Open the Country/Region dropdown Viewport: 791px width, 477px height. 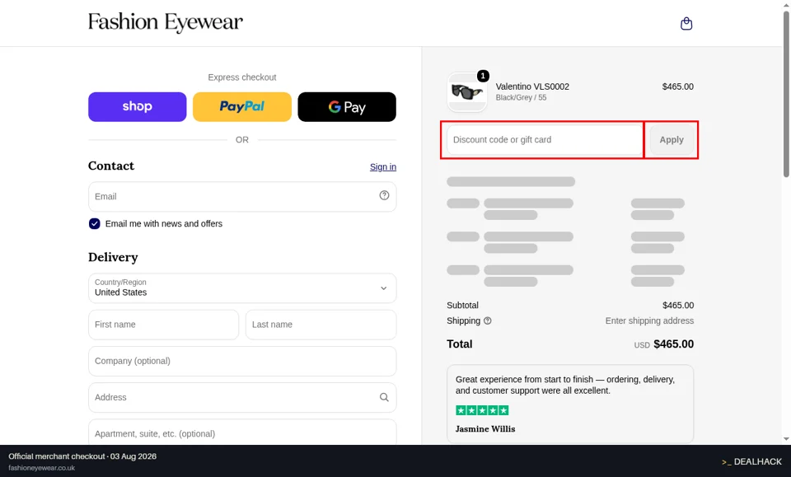tap(242, 288)
